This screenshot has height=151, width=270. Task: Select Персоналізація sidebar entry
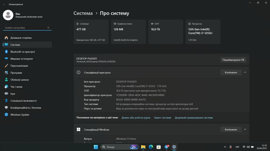[x=27, y=66]
